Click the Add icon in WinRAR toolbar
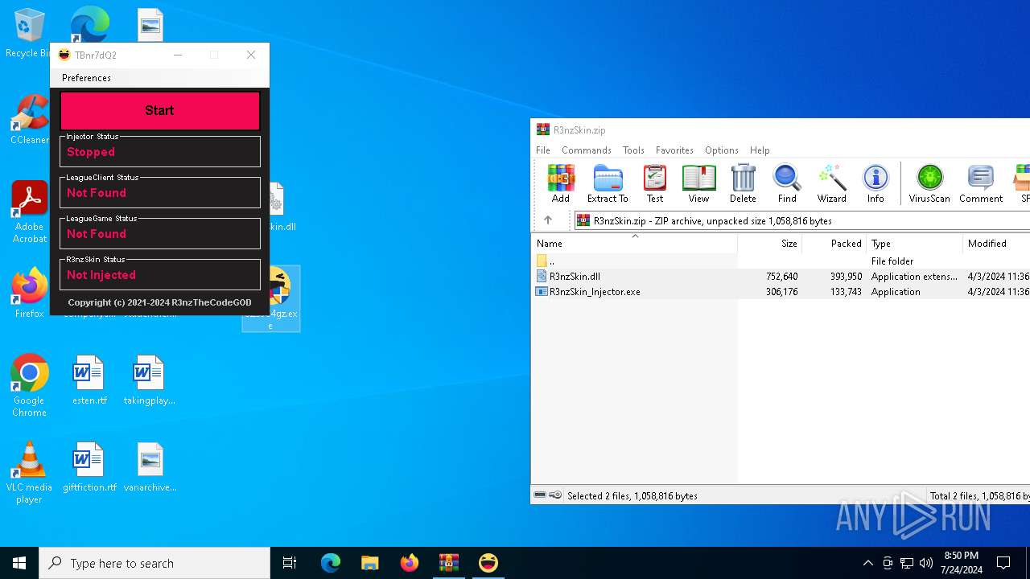Image resolution: width=1030 pixels, height=579 pixels. (x=561, y=183)
